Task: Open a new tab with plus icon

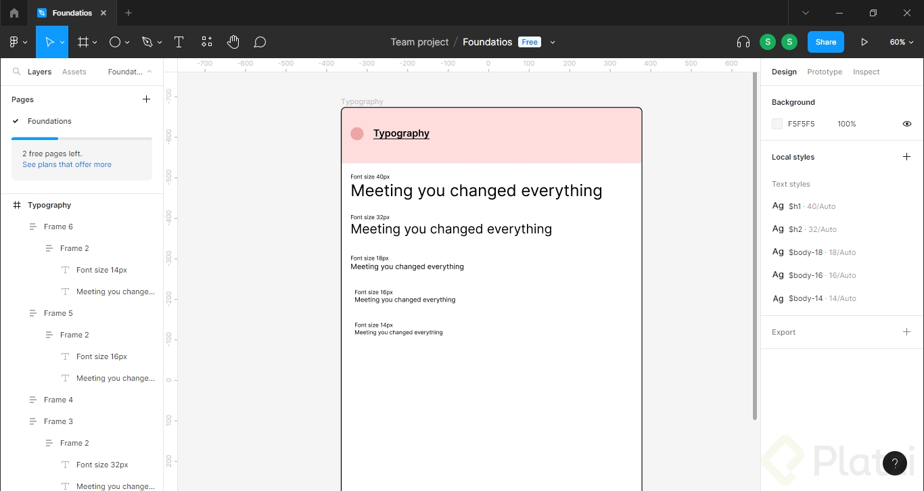Action: tap(129, 13)
